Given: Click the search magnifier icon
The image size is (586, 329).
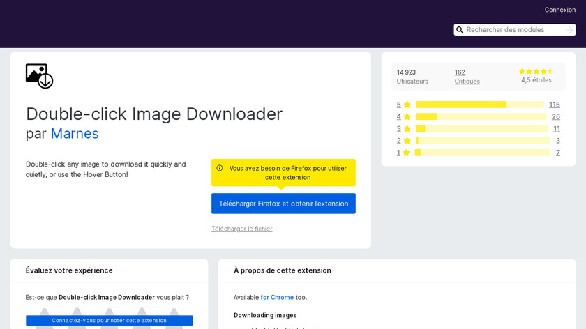Looking at the screenshot, I should point(460,30).
